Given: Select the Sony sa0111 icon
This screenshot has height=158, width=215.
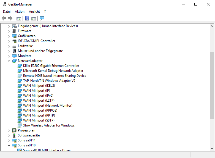Looking at the screenshot, I should coord(14,140).
